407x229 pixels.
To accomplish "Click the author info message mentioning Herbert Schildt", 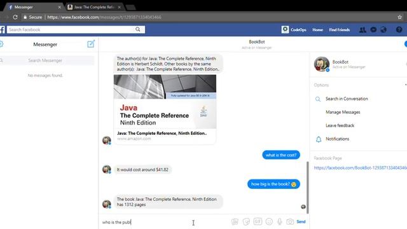I will click(168, 64).
